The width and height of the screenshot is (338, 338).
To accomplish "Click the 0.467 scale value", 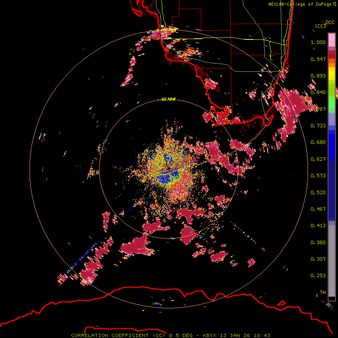I will tap(318, 209).
